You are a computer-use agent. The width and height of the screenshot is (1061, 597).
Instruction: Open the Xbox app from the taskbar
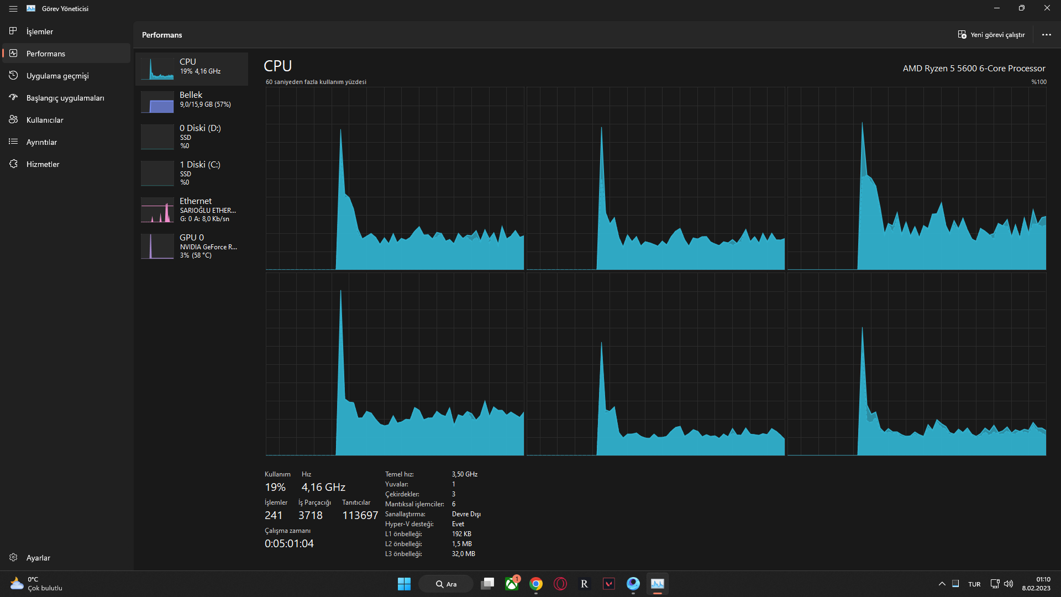click(512, 584)
